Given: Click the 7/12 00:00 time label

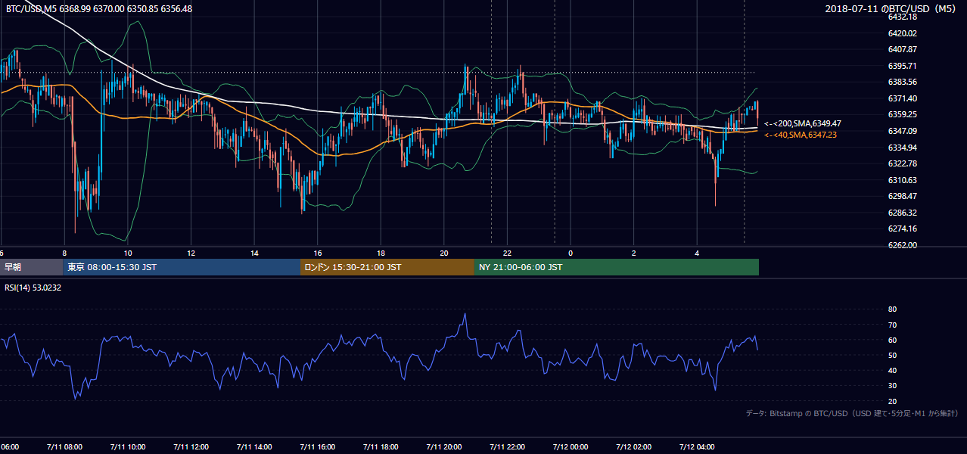Looking at the screenshot, I should (x=571, y=447).
